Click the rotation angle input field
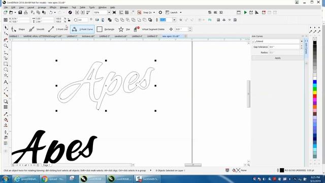325x183 pixels. pyautogui.click(x=83, y=20)
